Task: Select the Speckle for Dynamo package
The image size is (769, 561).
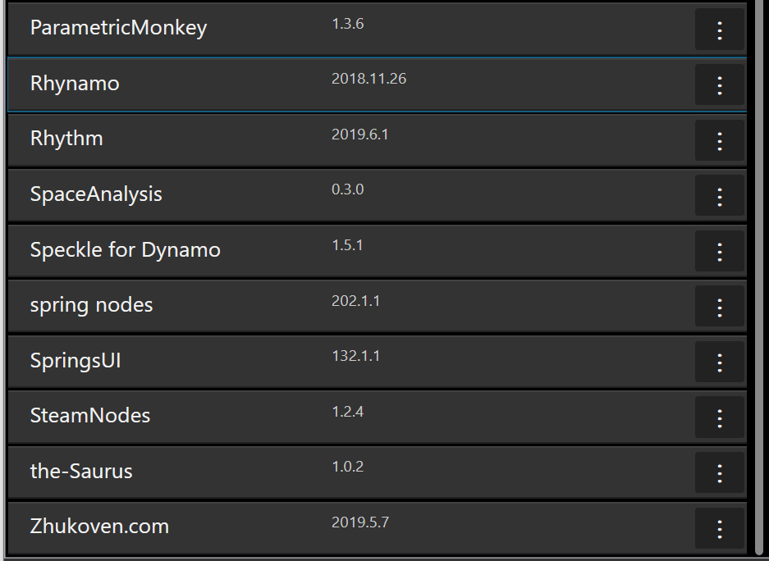Action: pos(126,250)
